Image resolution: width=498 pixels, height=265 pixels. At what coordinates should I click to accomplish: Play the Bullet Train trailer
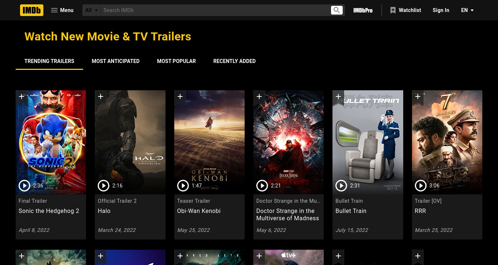pyautogui.click(x=341, y=186)
